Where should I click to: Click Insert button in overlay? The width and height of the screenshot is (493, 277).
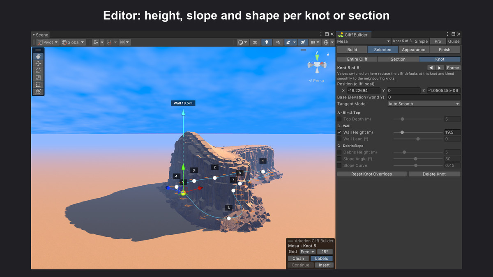pyautogui.click(x=324, y=265)
